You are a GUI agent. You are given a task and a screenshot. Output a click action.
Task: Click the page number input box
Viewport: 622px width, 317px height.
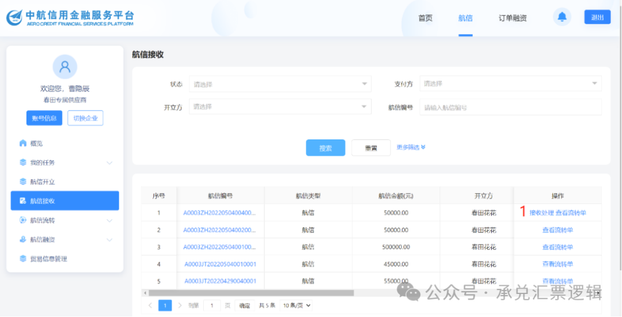(x=212, y=305)
